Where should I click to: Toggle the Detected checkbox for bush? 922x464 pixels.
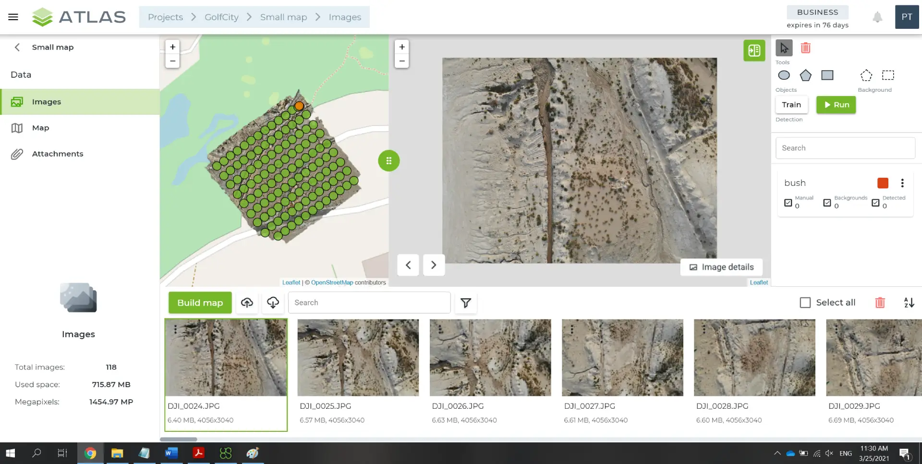[x=875, y=203]
